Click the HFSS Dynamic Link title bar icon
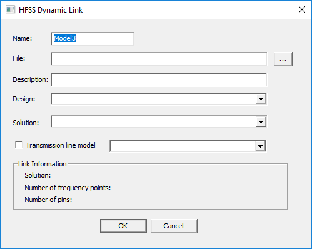The height and width of the screenshot is (249, 312). (10, 10)
